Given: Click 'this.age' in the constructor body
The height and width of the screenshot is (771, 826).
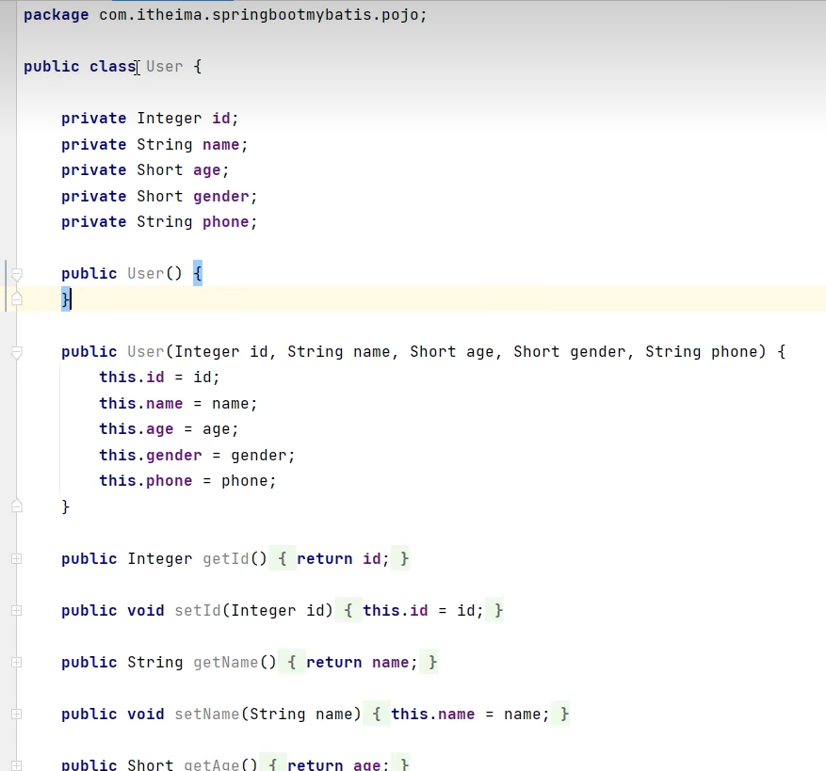Looking at the screenshot, I should [x=137, y=429].
